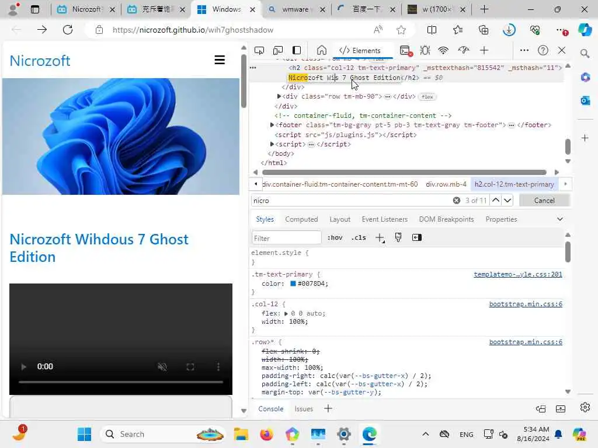
Task: Toggle the DevTools sidebar panel icon
Action: tap(297, 50)
